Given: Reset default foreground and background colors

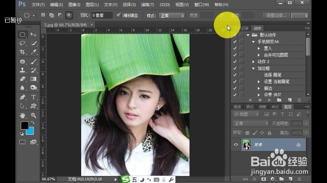Looking at the screenshot, I should coord(22,134).
